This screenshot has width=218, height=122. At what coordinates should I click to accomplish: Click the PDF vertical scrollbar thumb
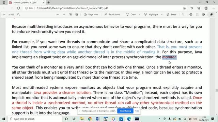[x=217, y=90]
